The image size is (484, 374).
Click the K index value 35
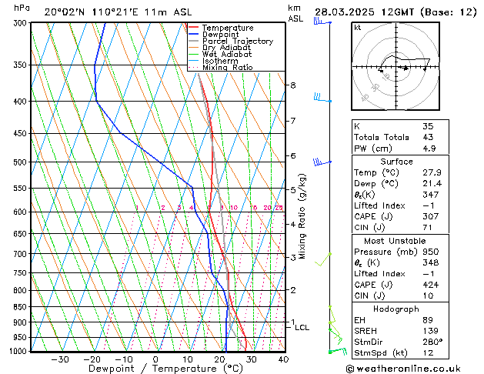point(428,126)
